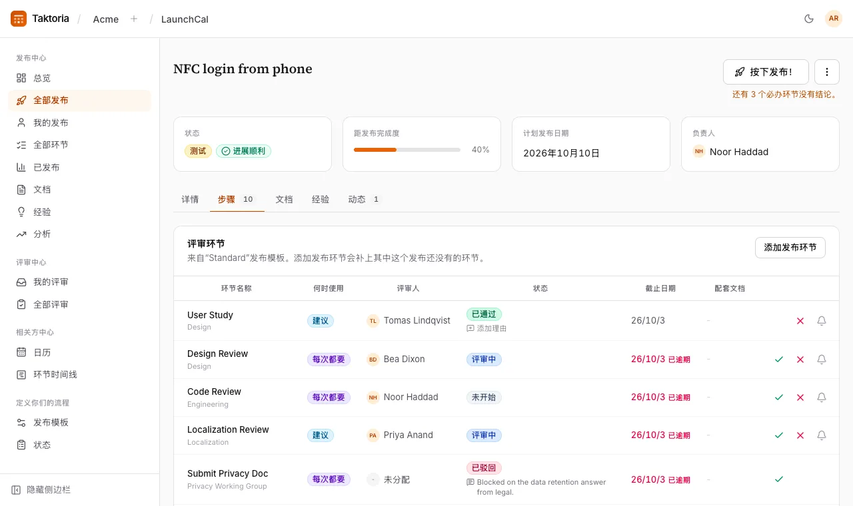Open 我的发布 in sidebar
853x506 pixels.
click(80, 123)
